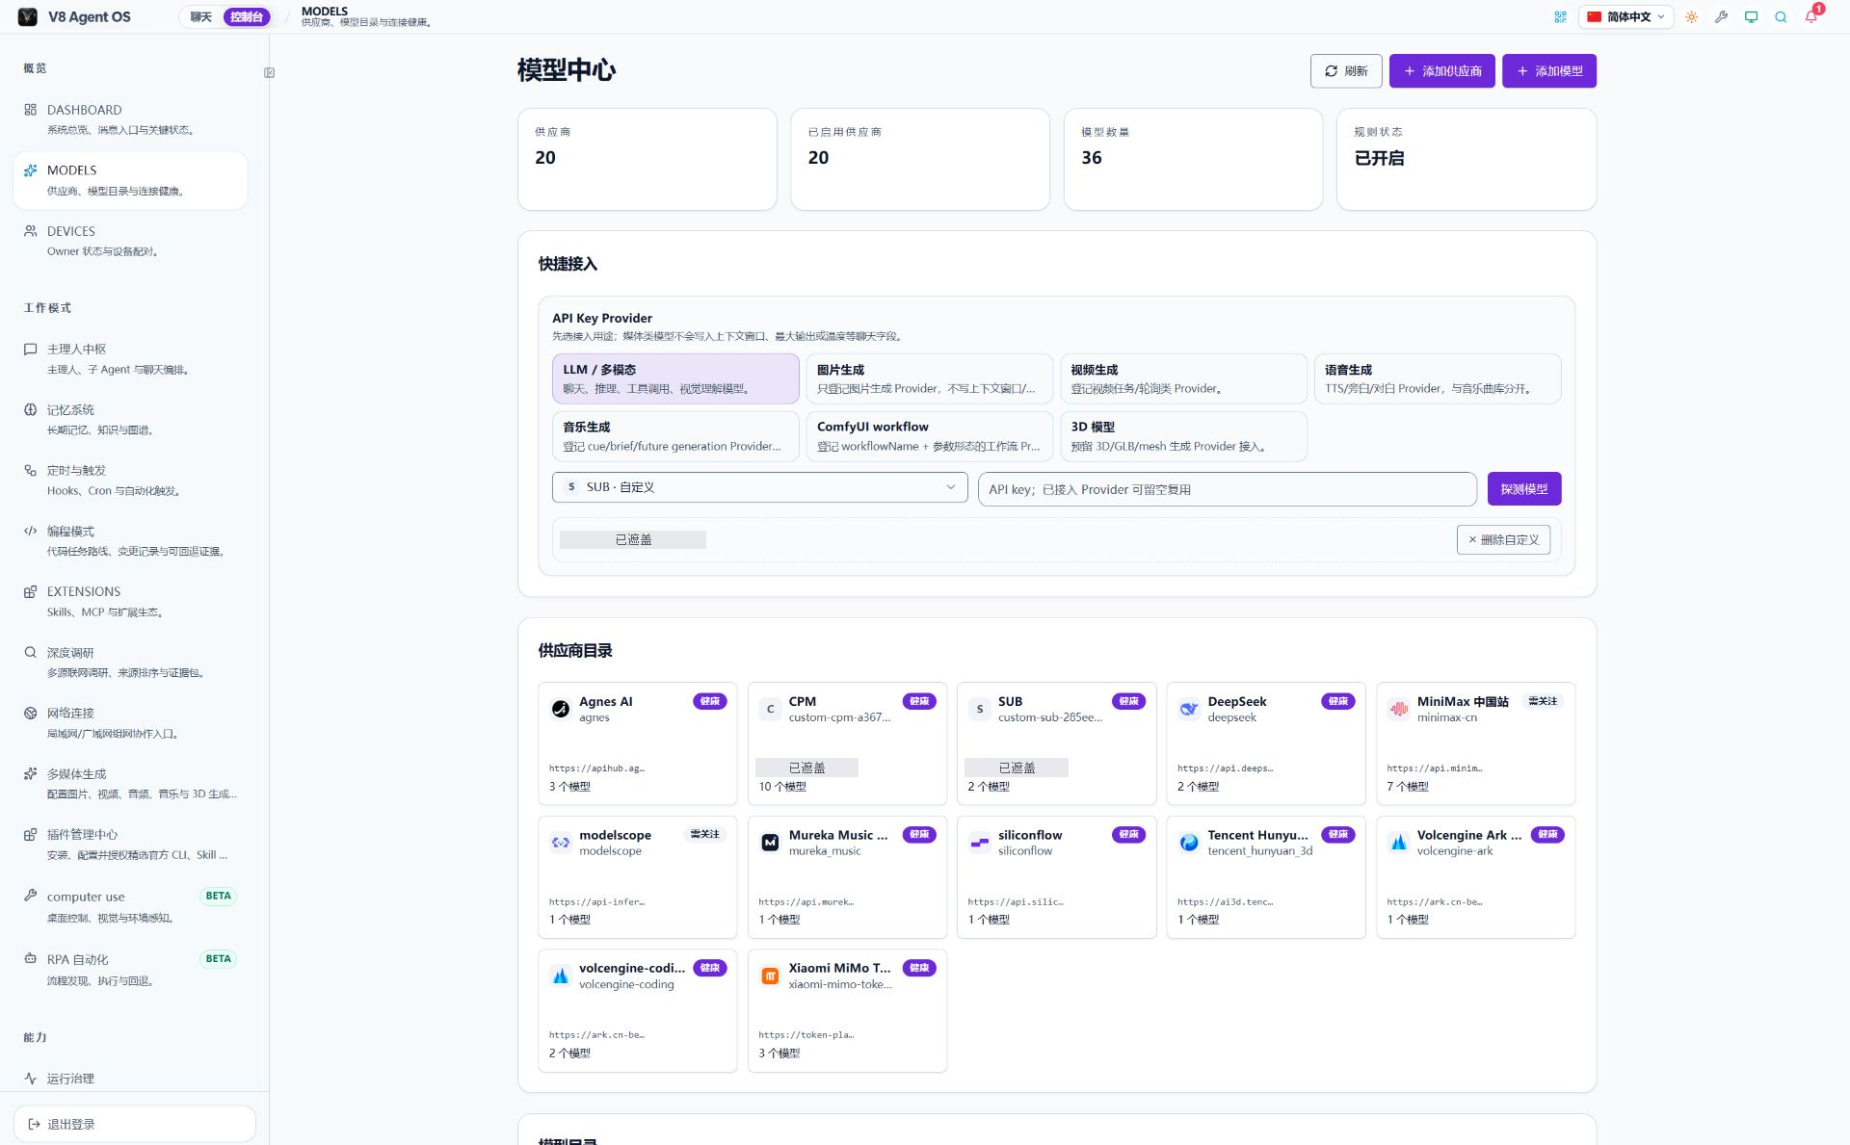1850x1145 pixels.
Task: Click the 规则状态 value 已开启
Action: click(1379, 158)
